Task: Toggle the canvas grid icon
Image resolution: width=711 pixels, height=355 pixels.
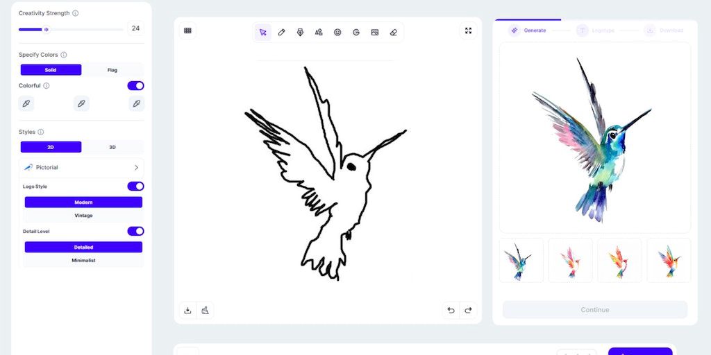Action: [187, 31]
